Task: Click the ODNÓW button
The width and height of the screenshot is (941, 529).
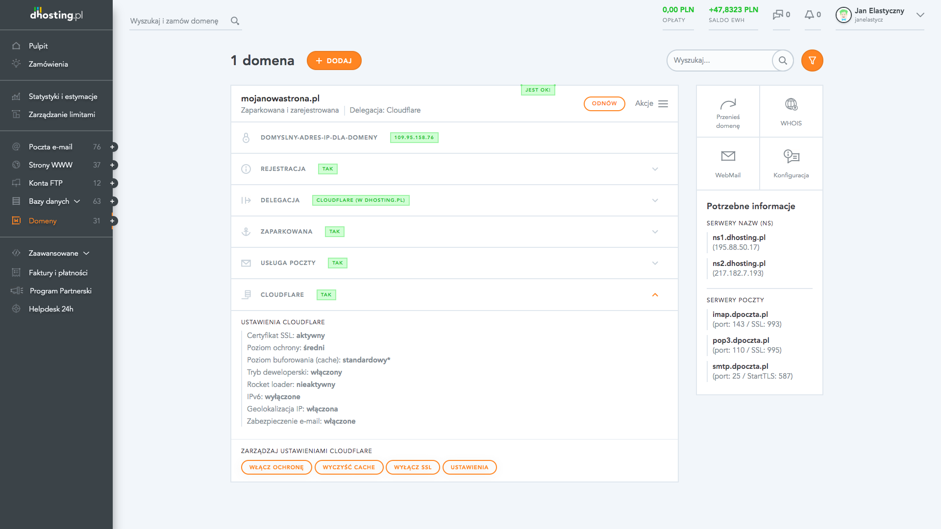Action: (604, 104)
